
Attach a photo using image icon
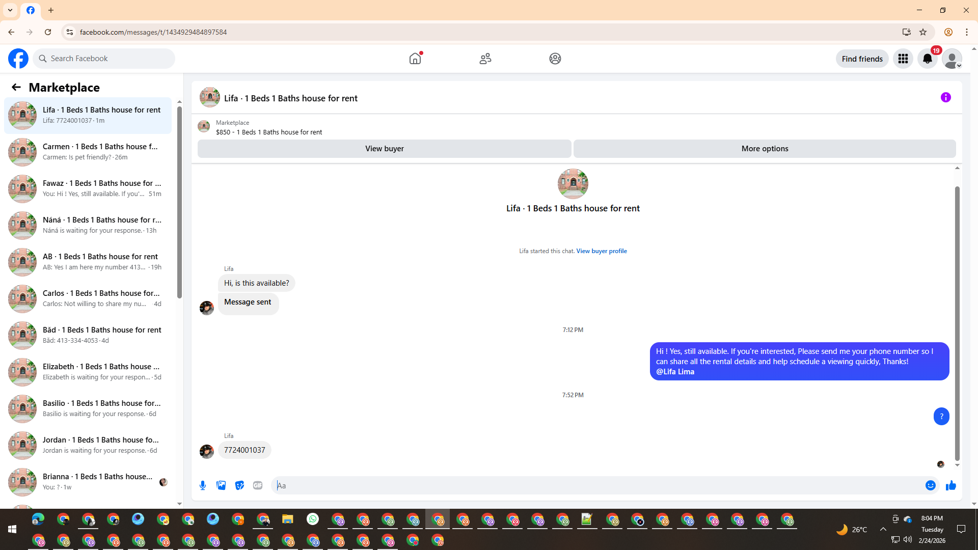(x=221, y=485)
